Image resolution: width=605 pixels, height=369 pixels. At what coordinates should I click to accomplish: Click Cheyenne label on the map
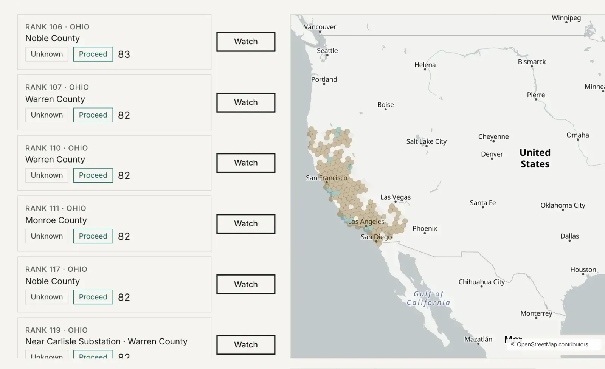(x=493, y=136)
